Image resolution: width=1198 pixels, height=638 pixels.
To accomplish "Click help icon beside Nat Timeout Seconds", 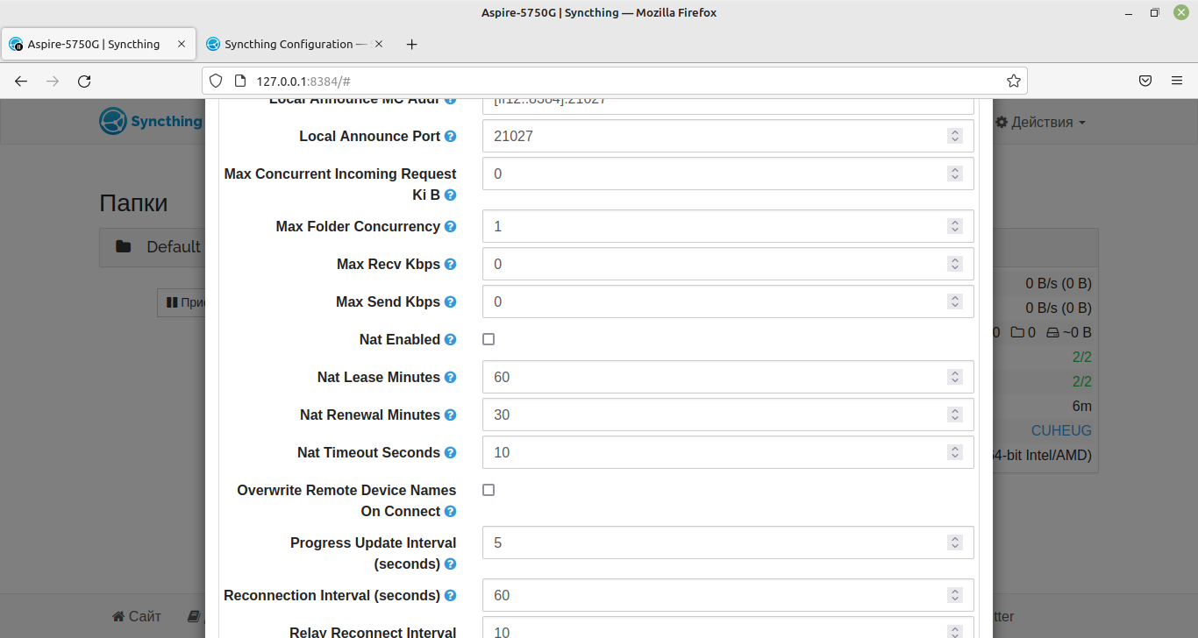I will point(450,453).
